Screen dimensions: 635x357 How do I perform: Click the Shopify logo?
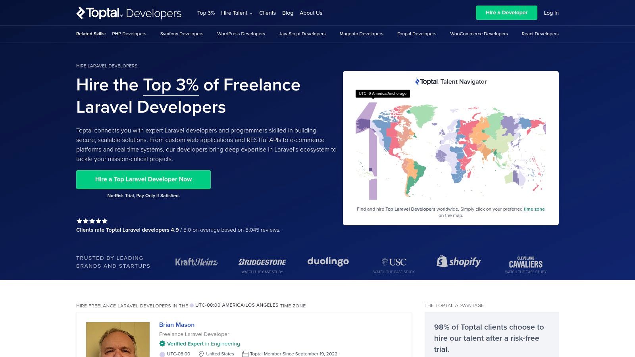(459, 261)
